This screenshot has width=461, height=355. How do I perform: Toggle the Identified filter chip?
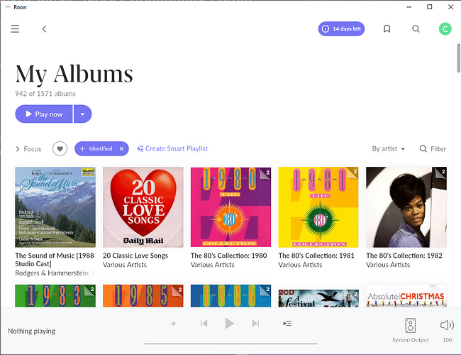pyautogui.click(x=96, y=149)
